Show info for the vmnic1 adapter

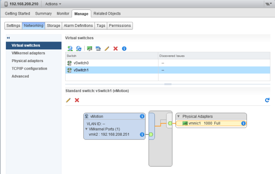(x=243, y=123)
